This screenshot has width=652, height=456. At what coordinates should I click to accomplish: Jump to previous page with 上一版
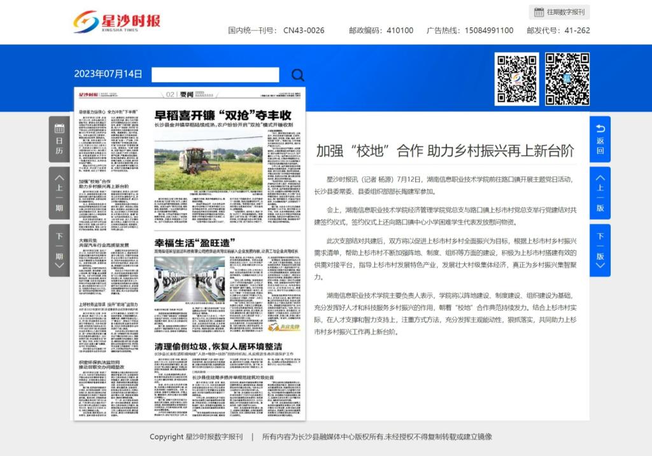(x=600, y=193)
